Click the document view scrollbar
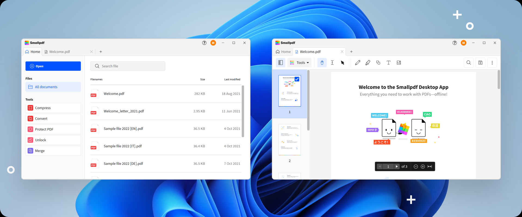 click(499, 79)
